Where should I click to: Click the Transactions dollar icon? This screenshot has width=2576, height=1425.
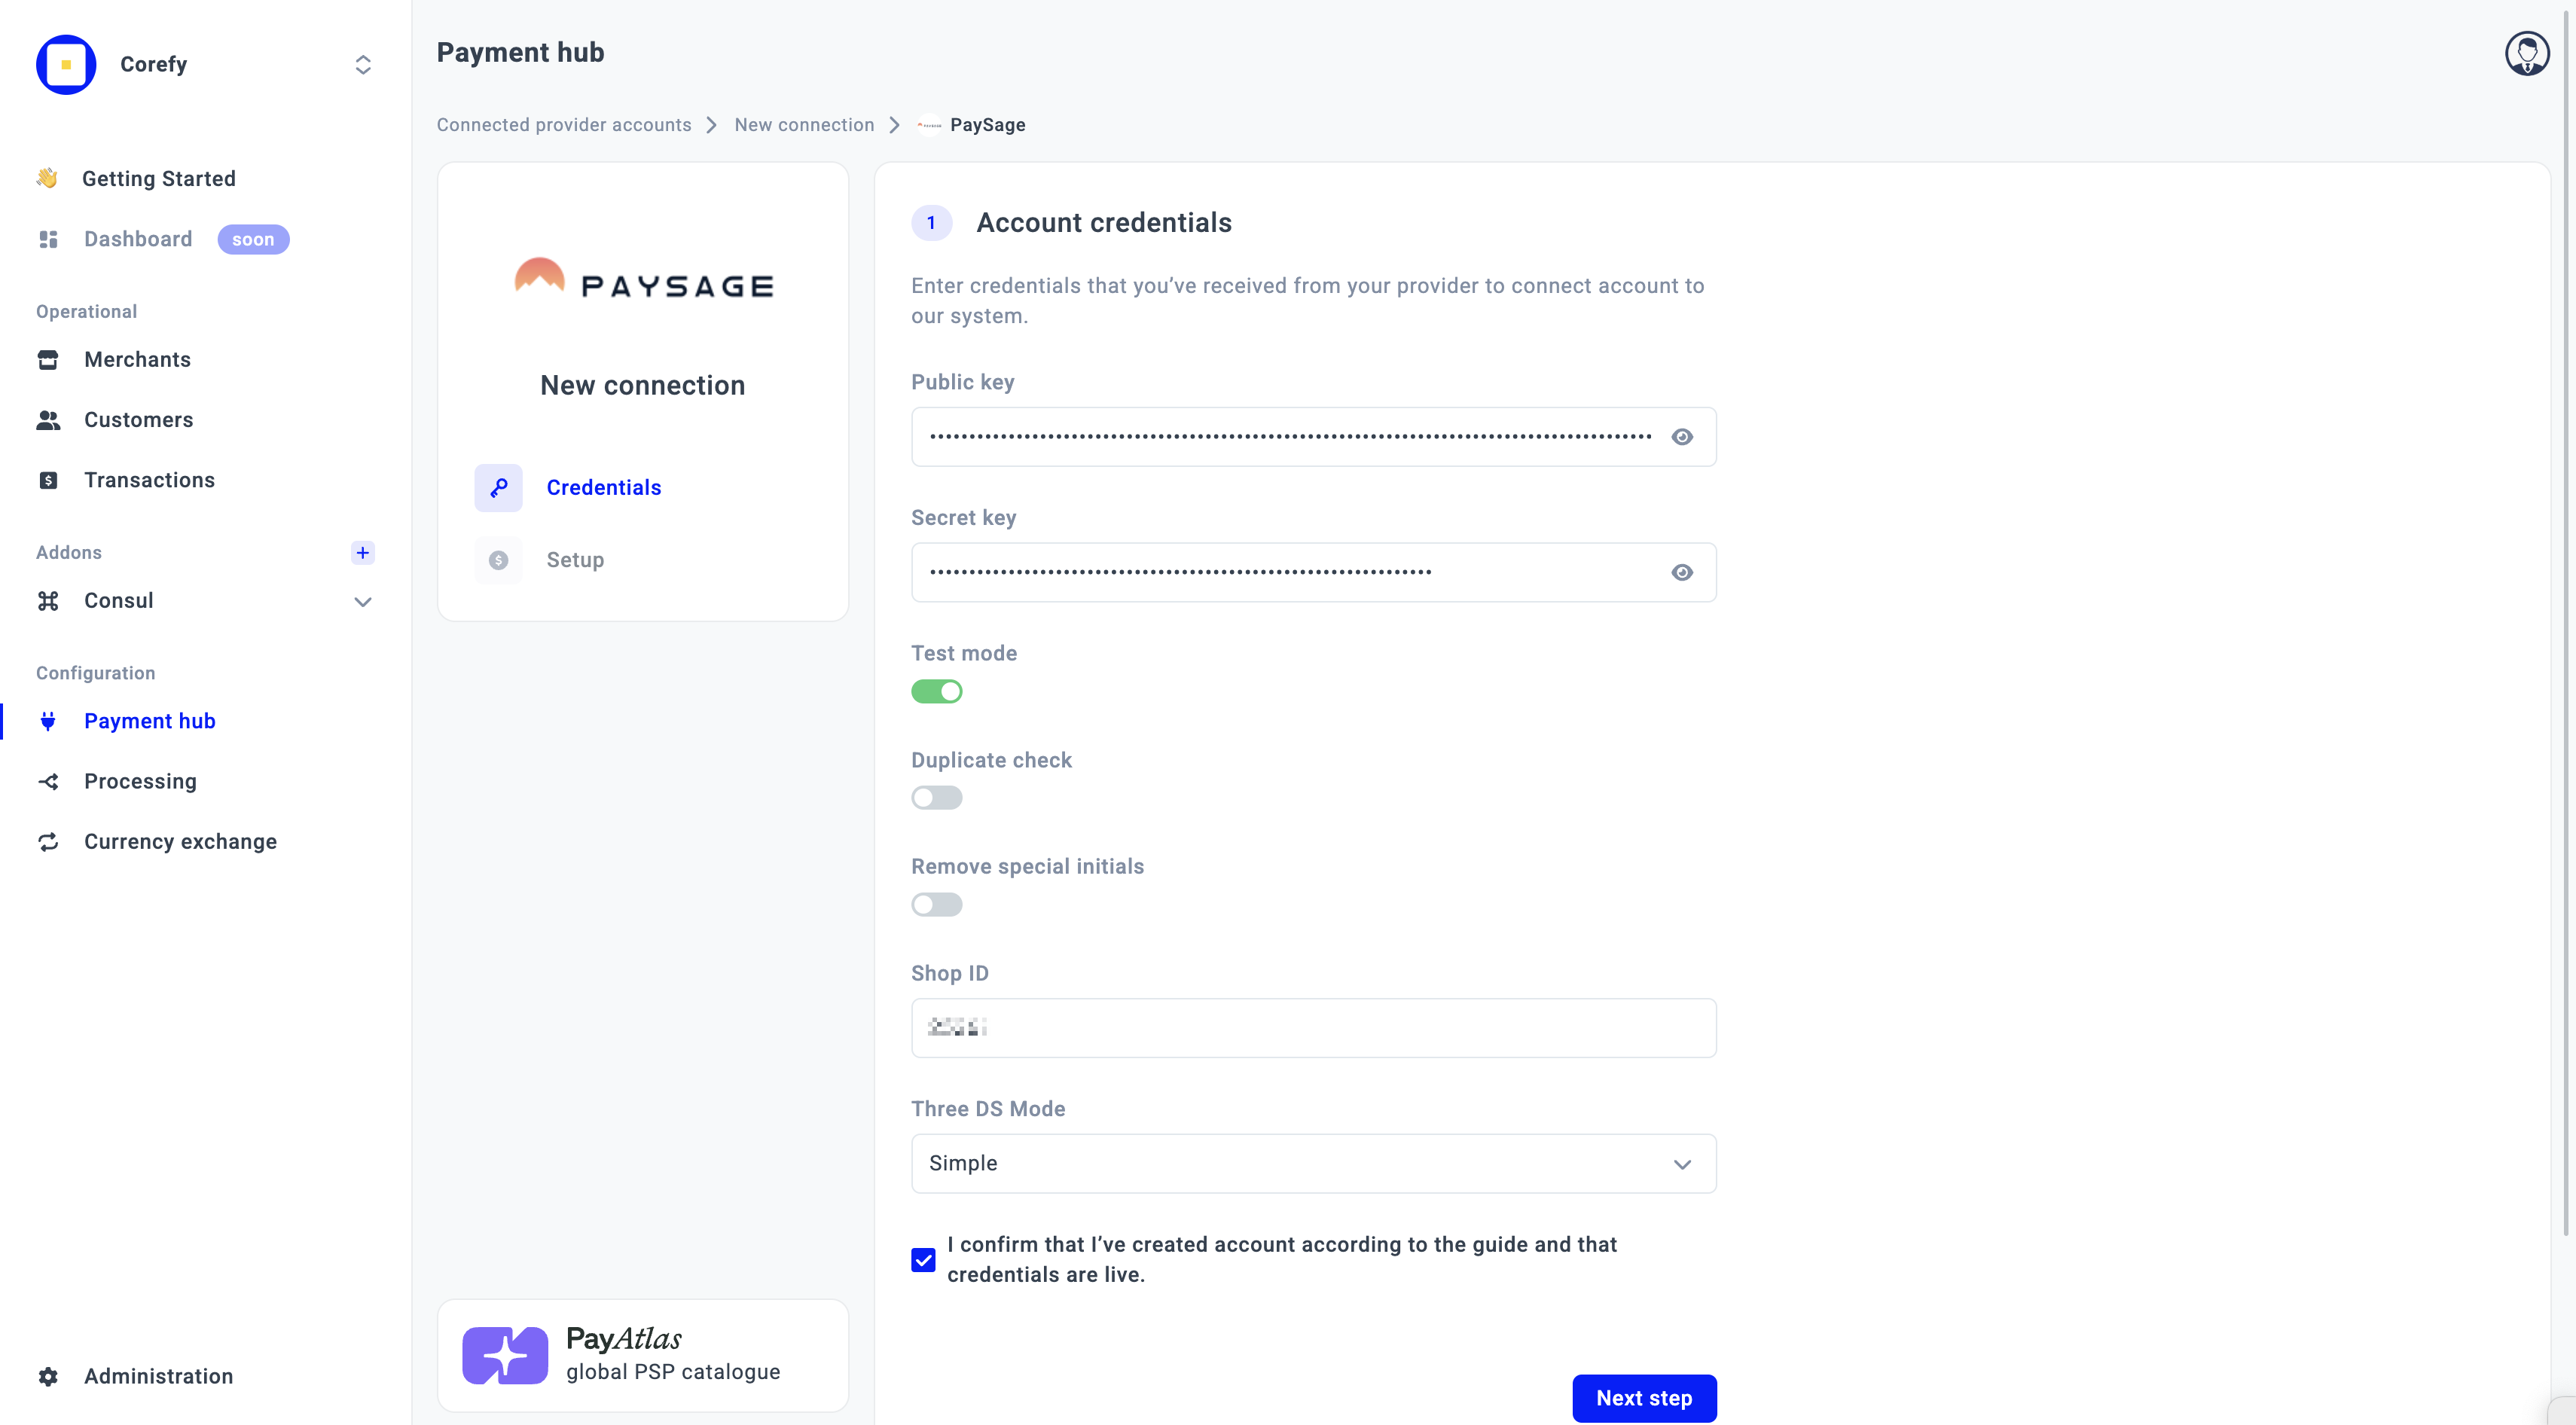[48, 481]
